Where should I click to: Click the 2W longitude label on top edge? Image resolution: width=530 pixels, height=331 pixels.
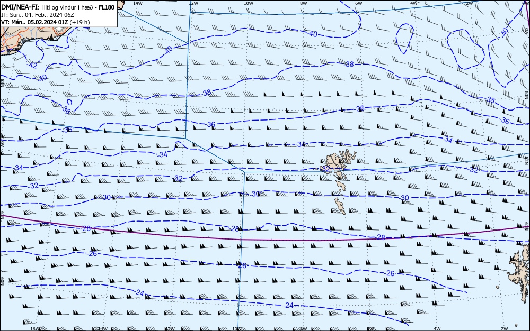(x=469, y=3)
